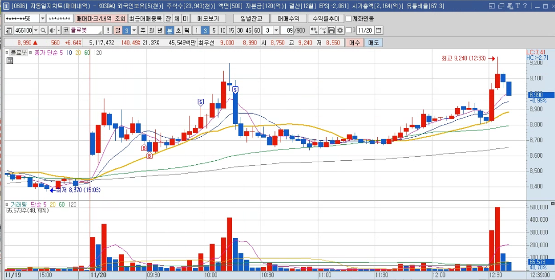
Task: Select the 일 daily period toggle
Action: [118, 30]
